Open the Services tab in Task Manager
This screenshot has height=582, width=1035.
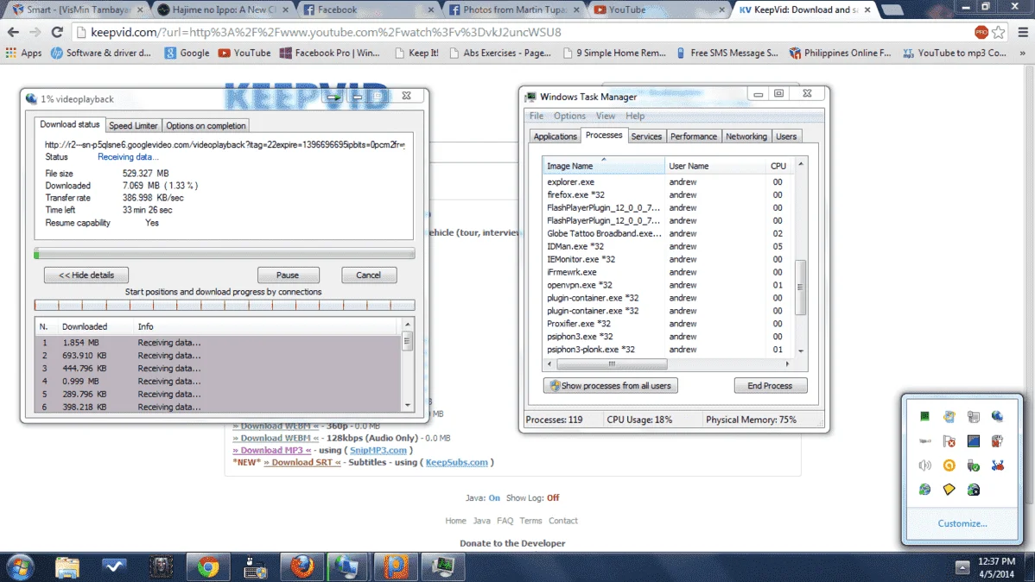pos(646,136)
